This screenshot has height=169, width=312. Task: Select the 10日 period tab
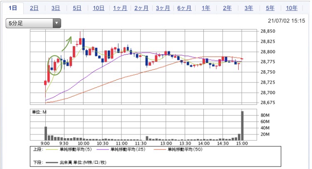click(99, 8)
